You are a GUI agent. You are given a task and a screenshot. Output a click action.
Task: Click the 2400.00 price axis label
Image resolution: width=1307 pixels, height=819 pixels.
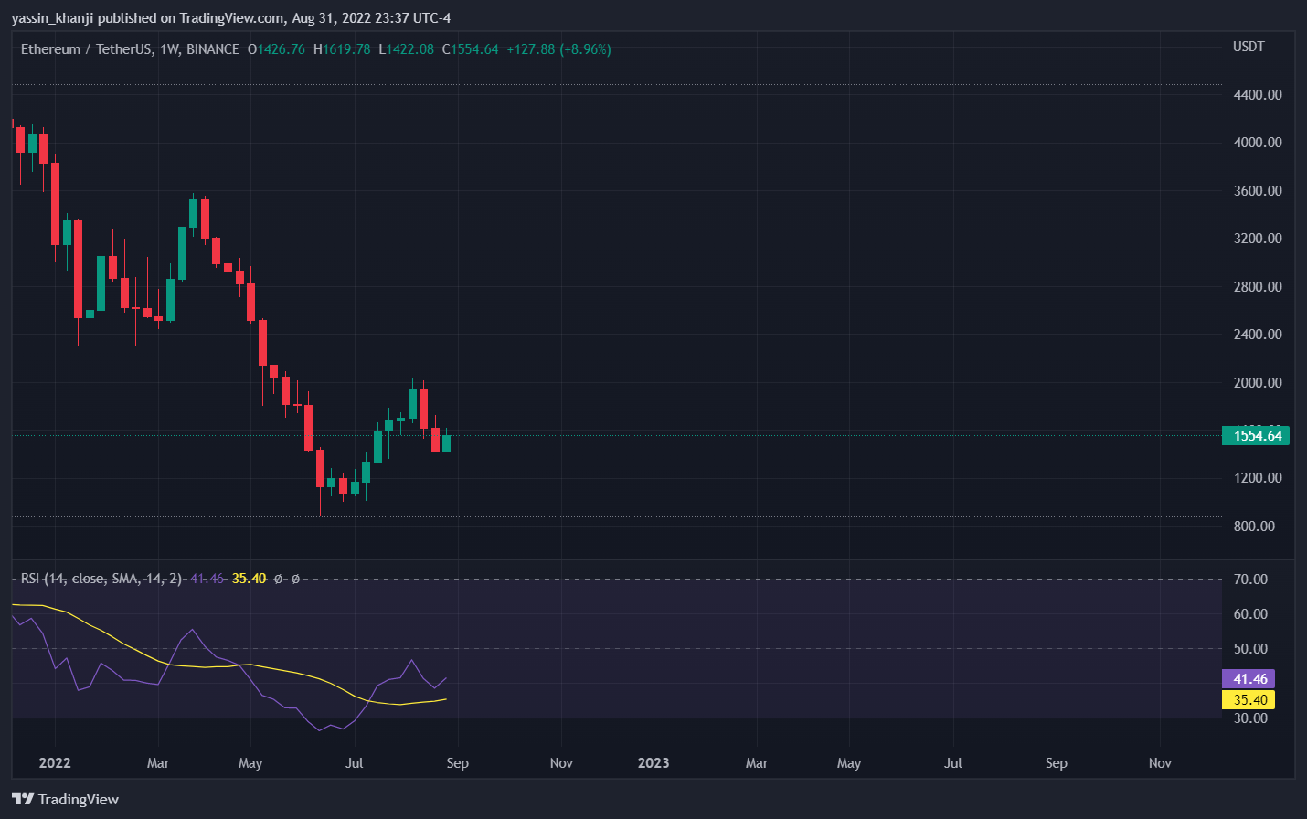click(x=1258, y=335)
